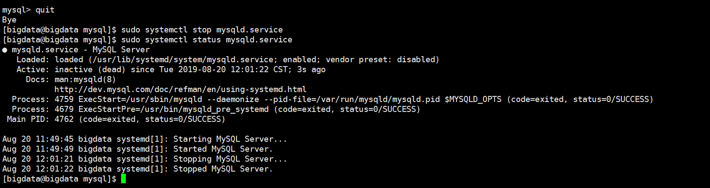
Task: Click the "Starting MySQL Server..." log line
Action: tap(230, 139)
